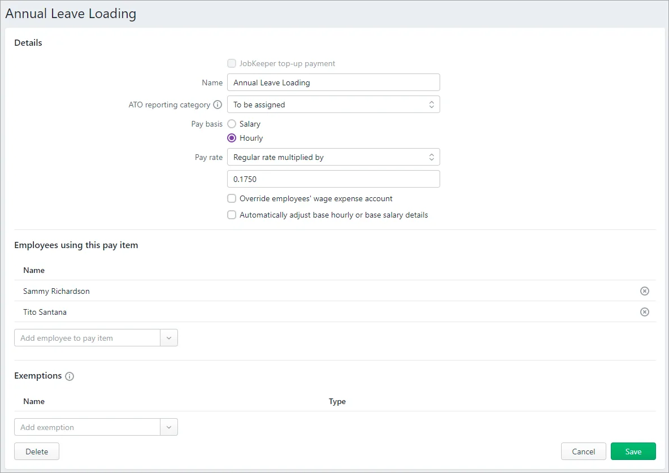Screen dimensions: 669x473
Task: Delete this pay item
Action: pyautogui.click(x=36, y=451)
